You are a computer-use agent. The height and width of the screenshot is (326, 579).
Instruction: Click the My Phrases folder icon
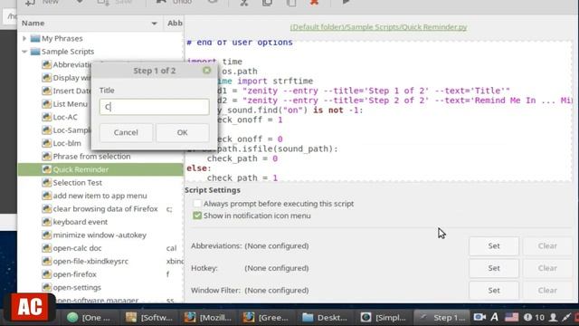coord(35,38)
